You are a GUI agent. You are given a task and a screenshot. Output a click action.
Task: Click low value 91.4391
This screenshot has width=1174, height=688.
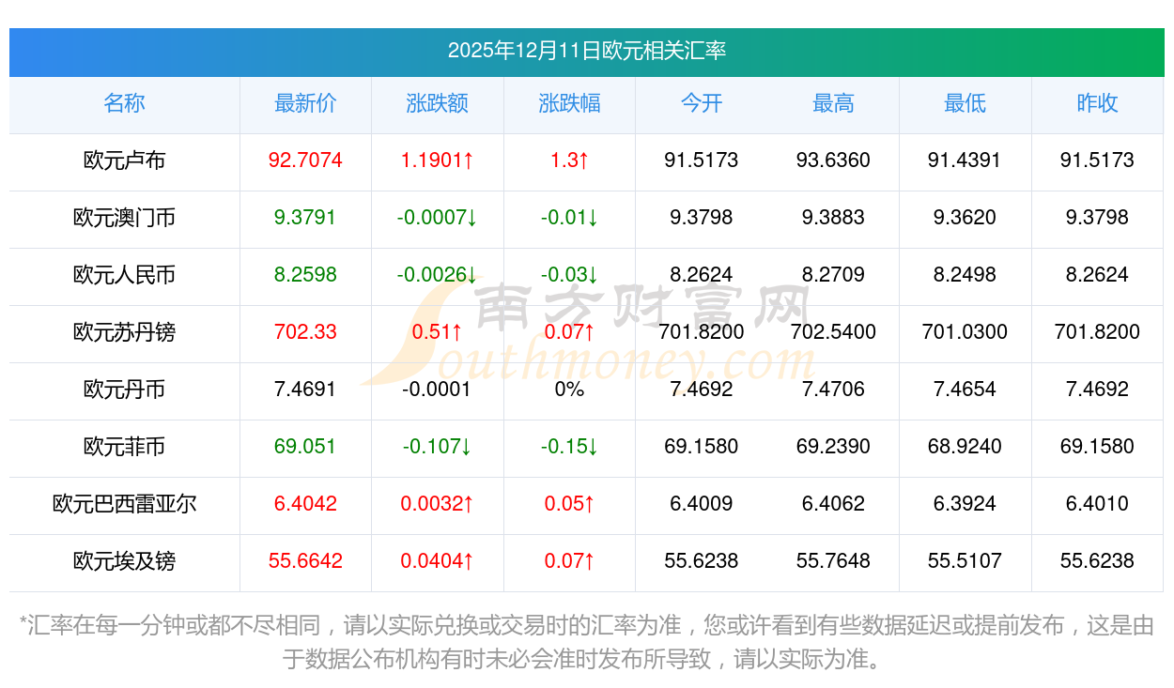pyautogui.click(x=965, y=161)
